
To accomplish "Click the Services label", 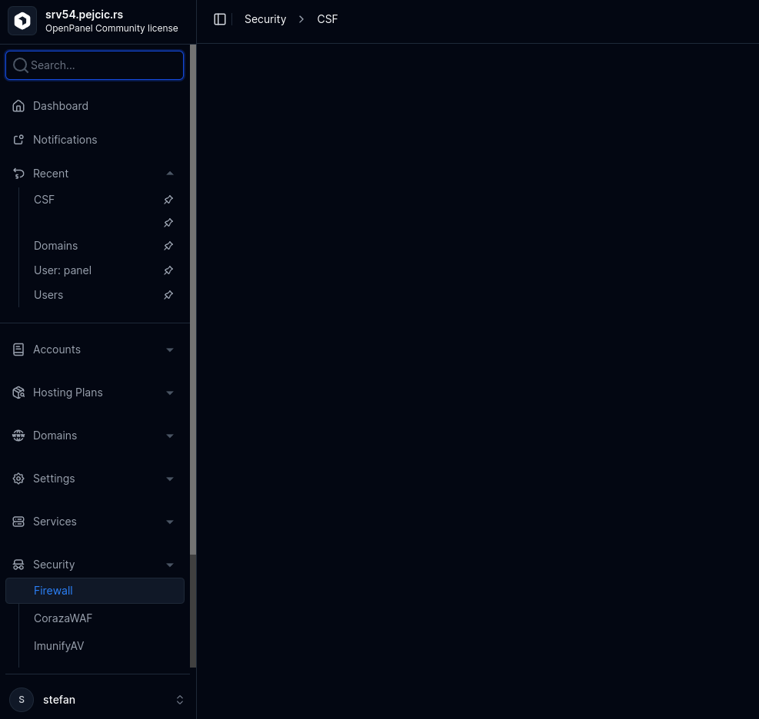I will (55, 522).
